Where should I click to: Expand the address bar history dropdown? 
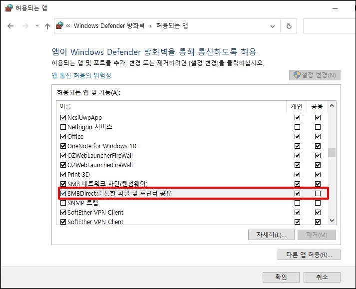pos(273,26)
